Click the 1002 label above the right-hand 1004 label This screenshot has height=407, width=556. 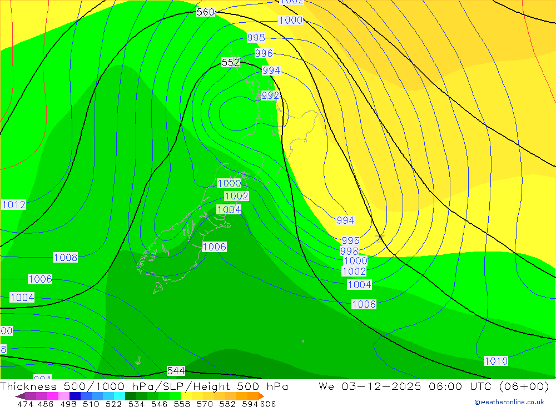(354, 272)
